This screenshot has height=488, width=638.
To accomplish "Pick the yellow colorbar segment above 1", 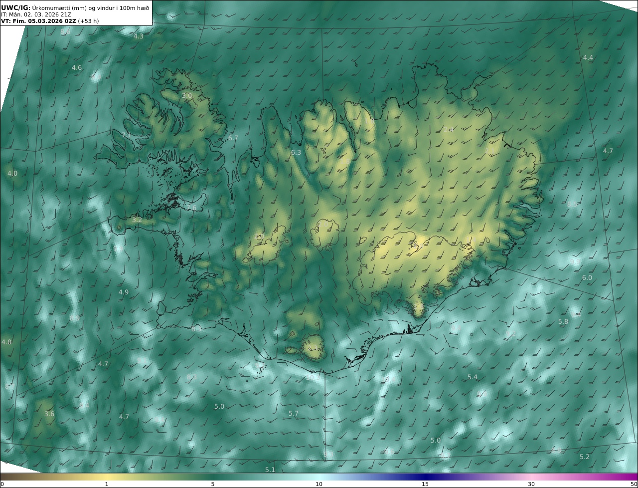I will (107, 477).
